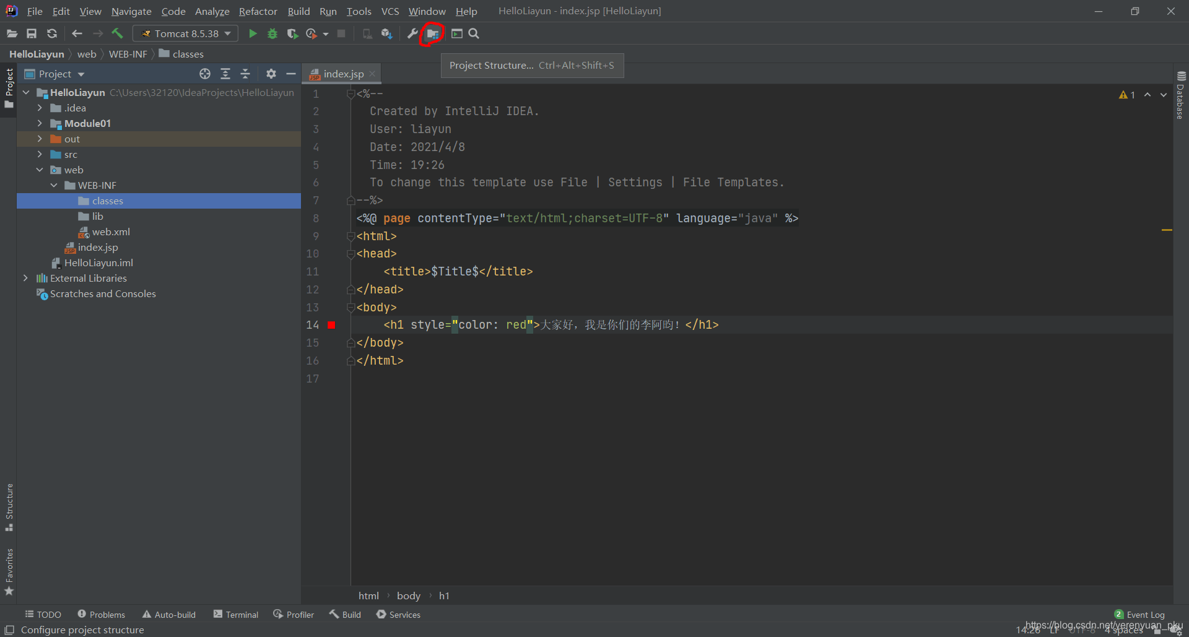Start debugging with the bug icon
Viewport: 1189px width, 637px height.
pos(272,33)
